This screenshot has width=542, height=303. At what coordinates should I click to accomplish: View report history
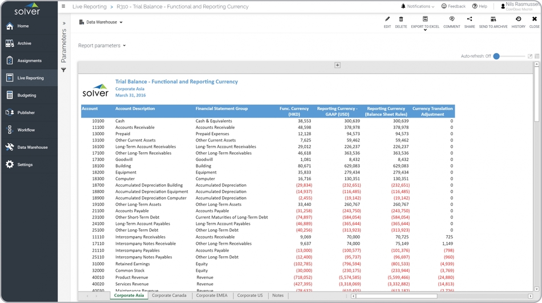[x=518, y=22]
